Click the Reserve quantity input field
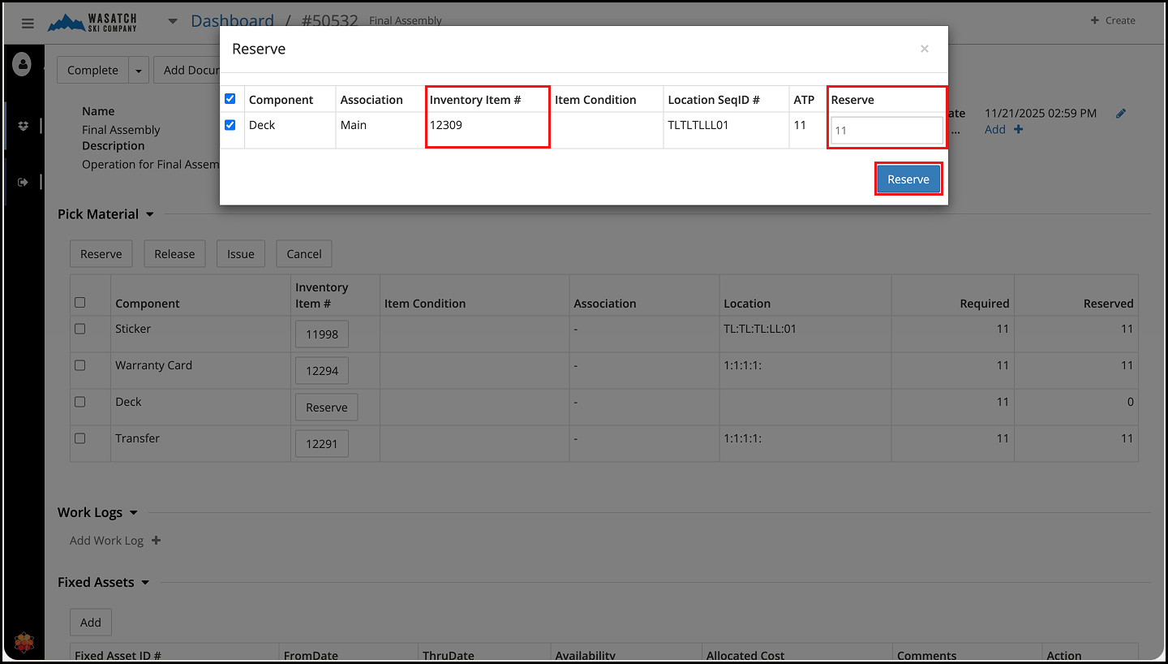 click(886, 131)
